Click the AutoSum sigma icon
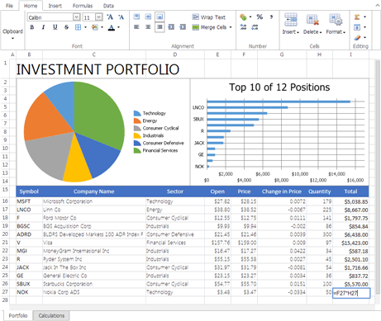The image size is (381, 321). 357,17
